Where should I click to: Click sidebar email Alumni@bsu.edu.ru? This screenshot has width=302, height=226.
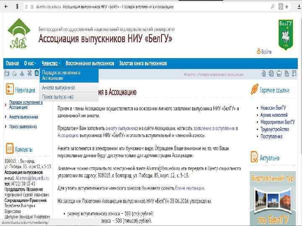(32, 178)
